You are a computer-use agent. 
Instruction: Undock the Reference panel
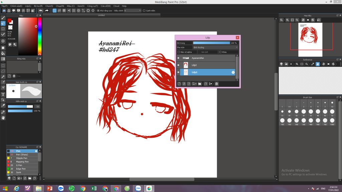337,59
